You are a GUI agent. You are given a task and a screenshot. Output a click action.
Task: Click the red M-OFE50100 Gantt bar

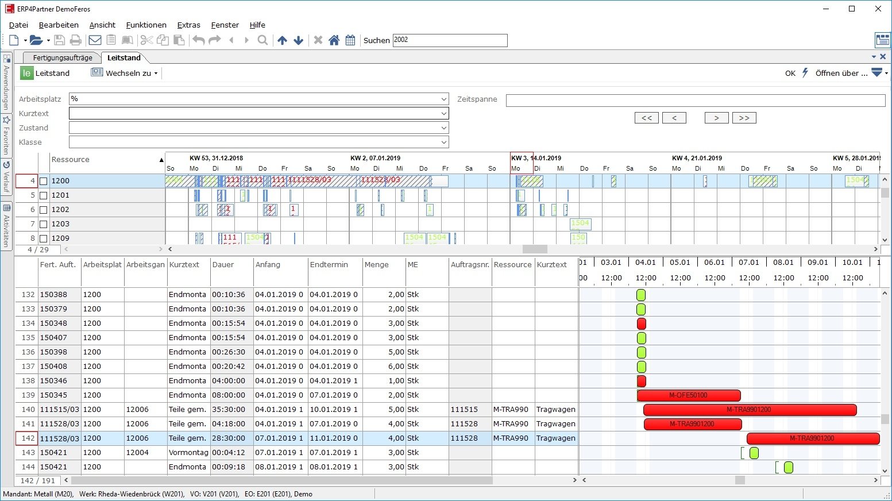[x=688, y=395]
